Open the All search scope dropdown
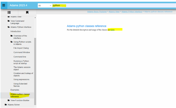The height and width of the screenshot is (108, 176). 45,6
